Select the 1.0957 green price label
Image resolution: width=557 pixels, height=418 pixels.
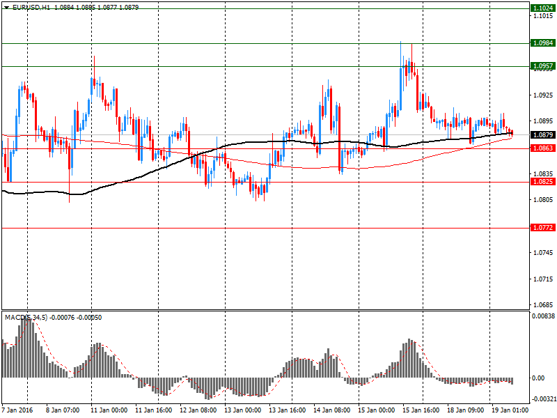coord(542,66)
